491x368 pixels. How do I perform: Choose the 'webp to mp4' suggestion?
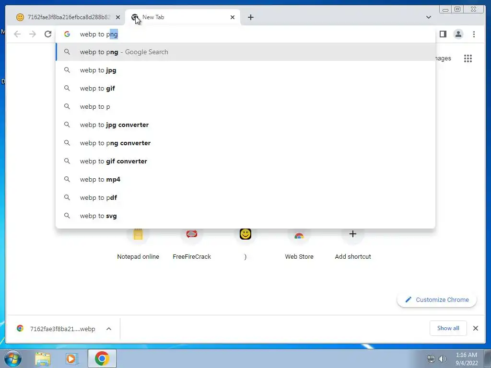coord(245,179)
